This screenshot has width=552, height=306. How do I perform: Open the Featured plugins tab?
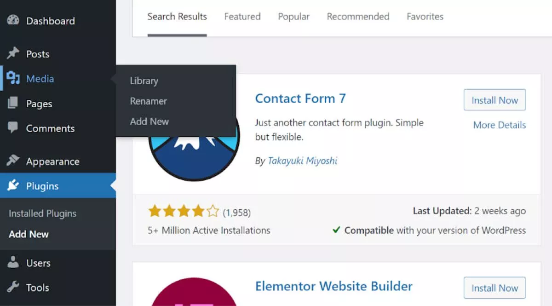[242, 17]
